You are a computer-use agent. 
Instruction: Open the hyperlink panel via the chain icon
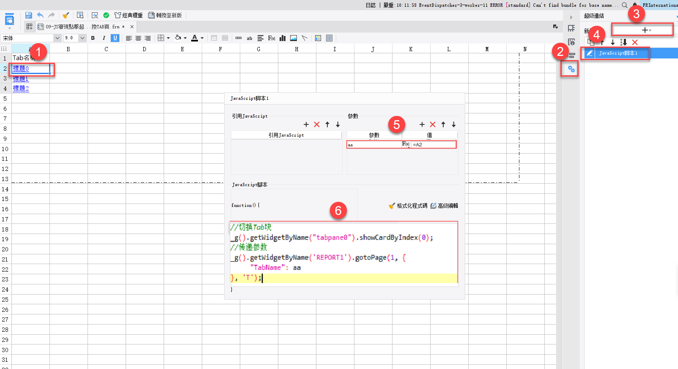(x=571, y=69)
